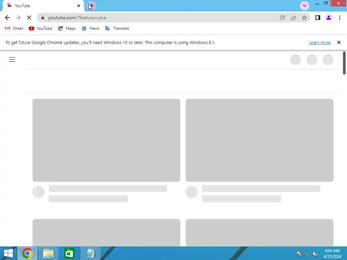View site information lock icon
The height and width of the screenshot is (260, 347).
(43, 18)
